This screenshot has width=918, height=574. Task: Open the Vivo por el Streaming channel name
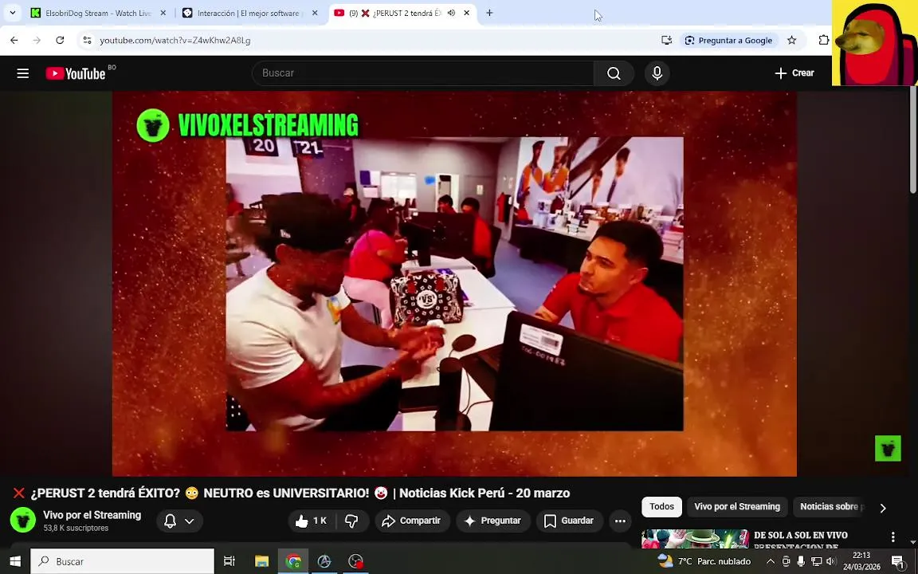pos(92,515)
